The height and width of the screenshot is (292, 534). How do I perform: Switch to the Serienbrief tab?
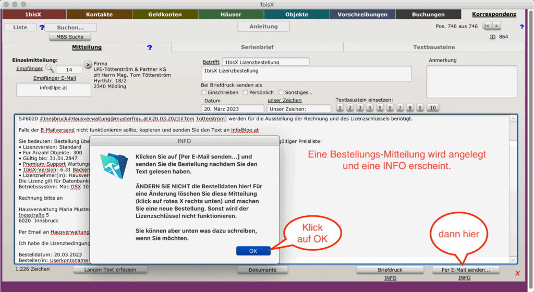pos(257,47)
